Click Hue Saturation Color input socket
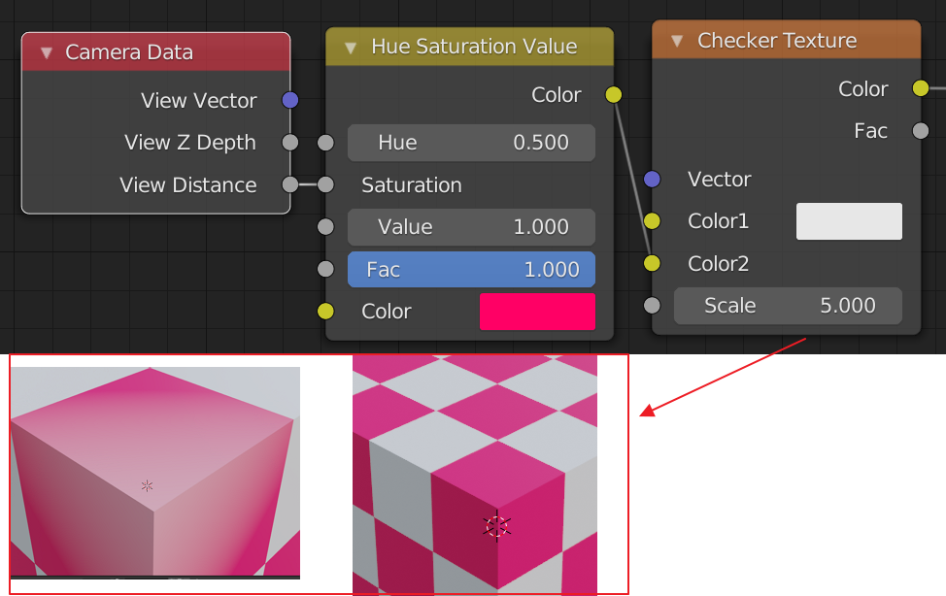 coord(325,312)
